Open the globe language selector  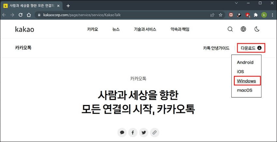(243, 29)
